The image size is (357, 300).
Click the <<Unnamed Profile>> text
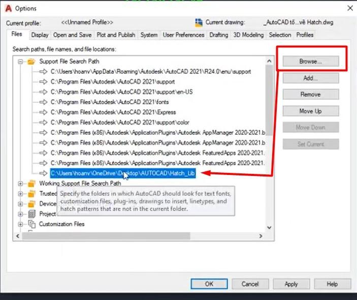tap(87, 22)
